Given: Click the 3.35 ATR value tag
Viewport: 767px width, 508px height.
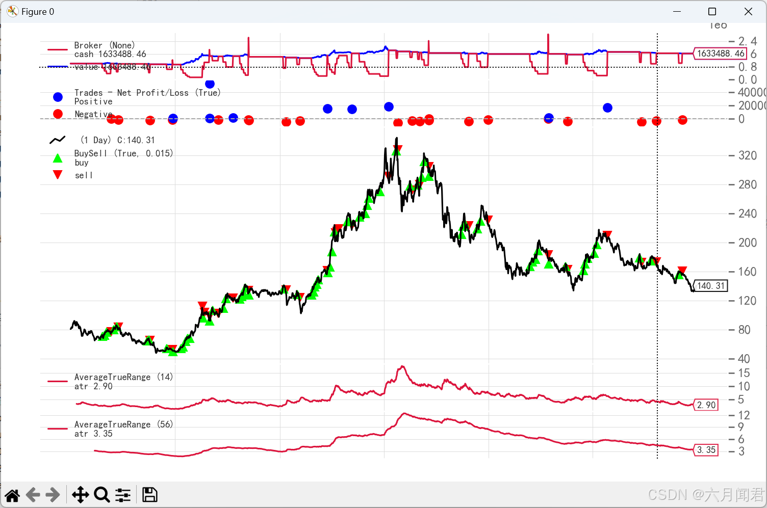Looking at the screenshot, I should tap(706, 450).
